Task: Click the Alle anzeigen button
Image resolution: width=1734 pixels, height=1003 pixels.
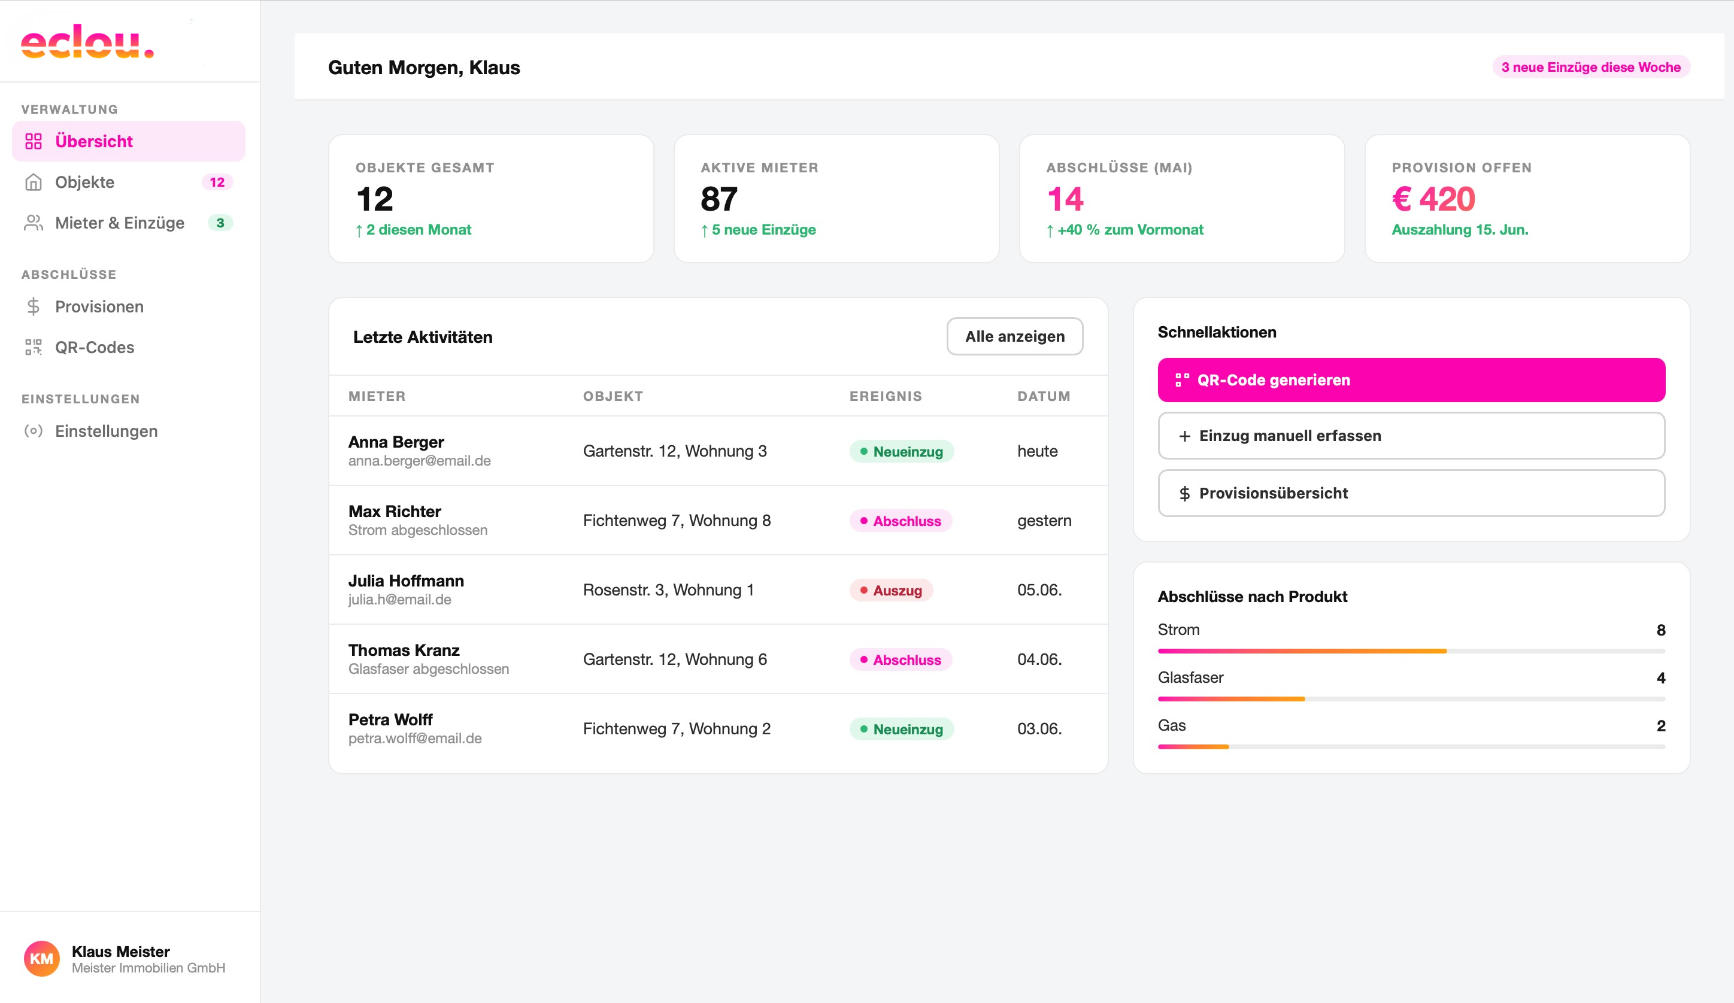Action: (x=1015, y=336)
